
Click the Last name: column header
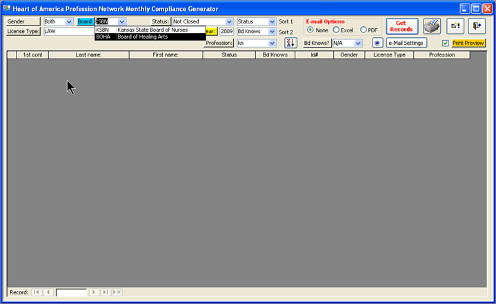(88, 54)
